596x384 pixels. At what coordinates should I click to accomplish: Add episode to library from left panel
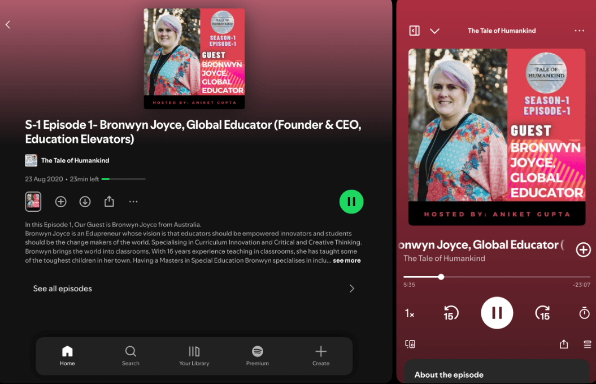61,202
